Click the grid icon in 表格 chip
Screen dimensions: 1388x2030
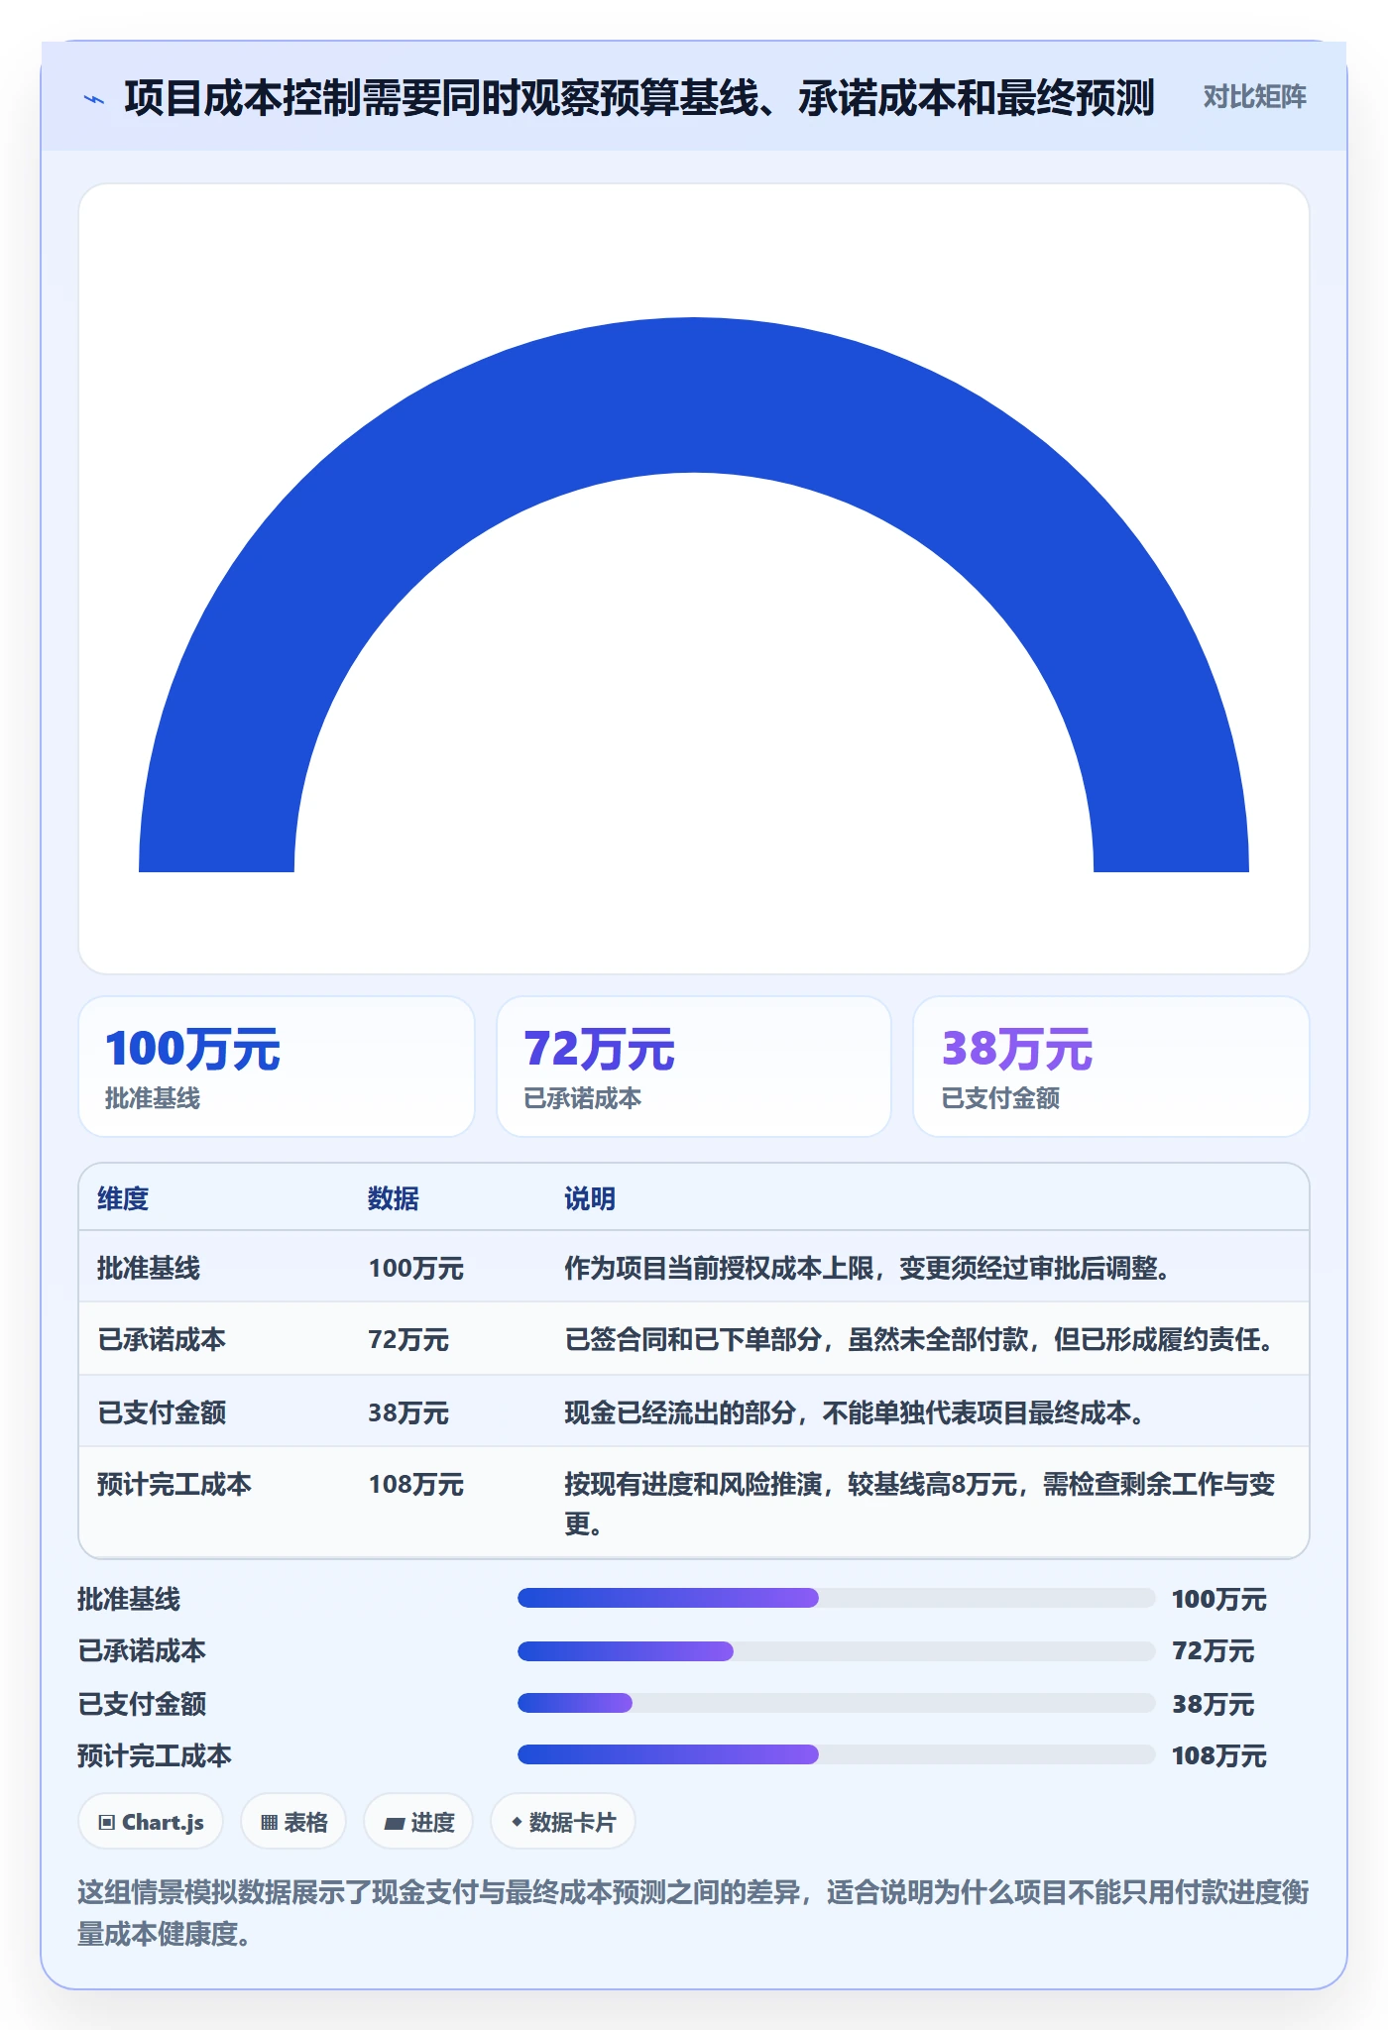click(269, 1822)
